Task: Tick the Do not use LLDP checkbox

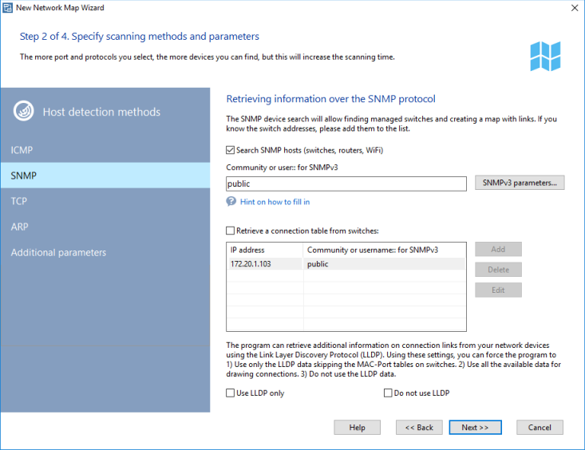Action: 389,393
